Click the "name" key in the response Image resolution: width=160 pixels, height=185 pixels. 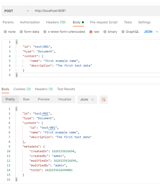(x=34, y=132)
